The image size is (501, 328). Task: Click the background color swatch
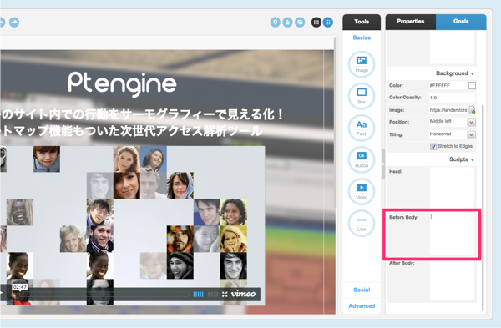(x=472, y=86)
